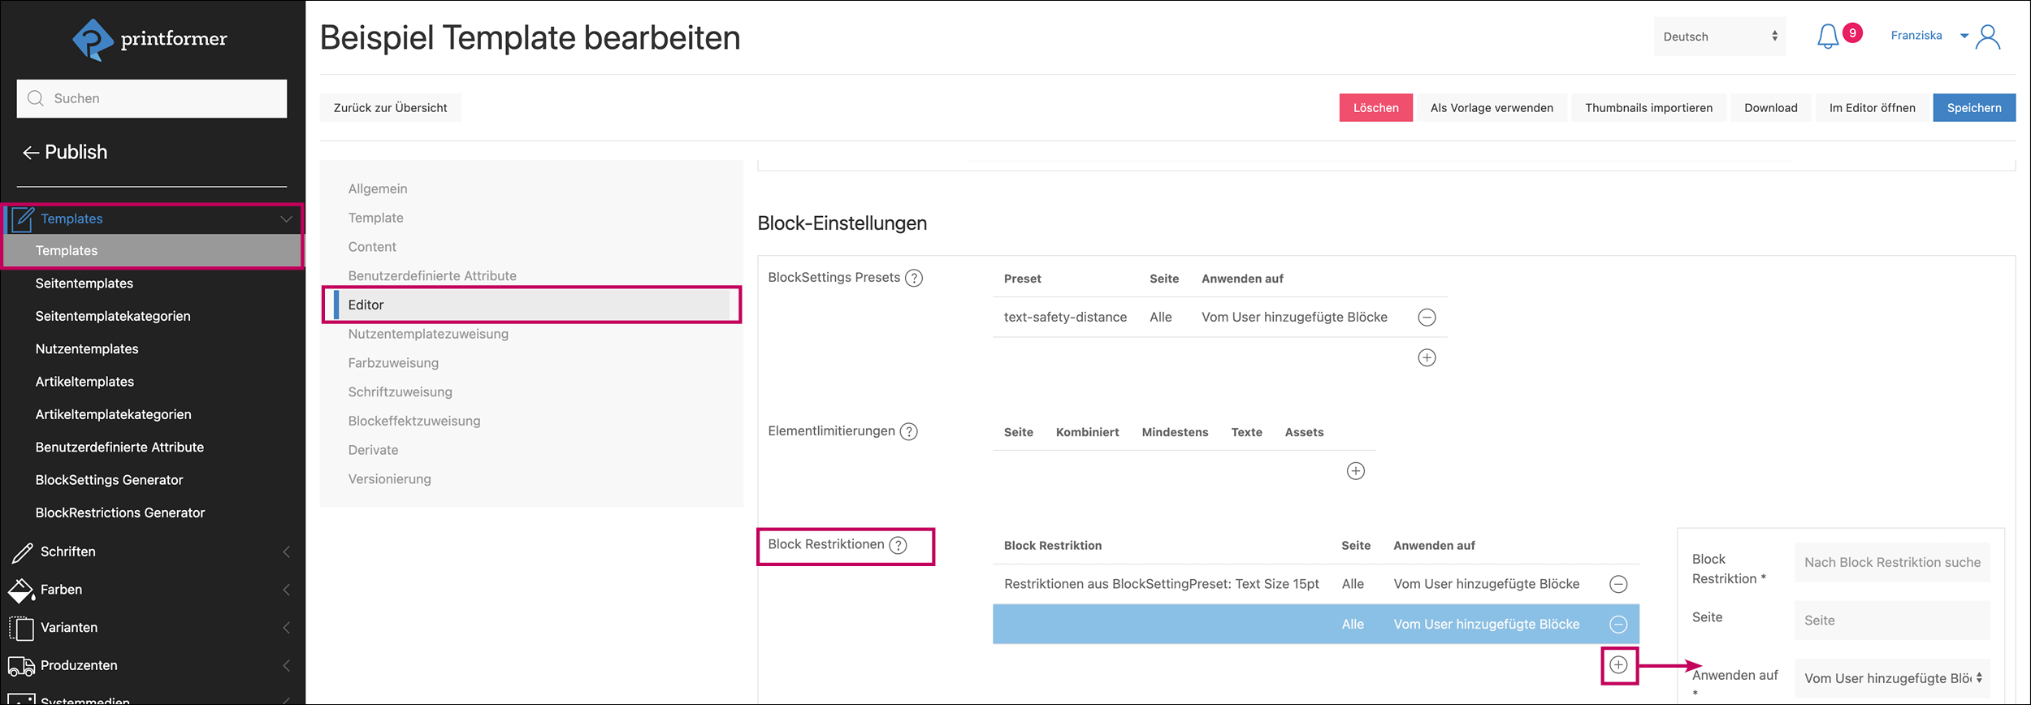Remove the text-safety-distance preset row
Viewport: 2031px width, 705px height.
point(1427,318)
